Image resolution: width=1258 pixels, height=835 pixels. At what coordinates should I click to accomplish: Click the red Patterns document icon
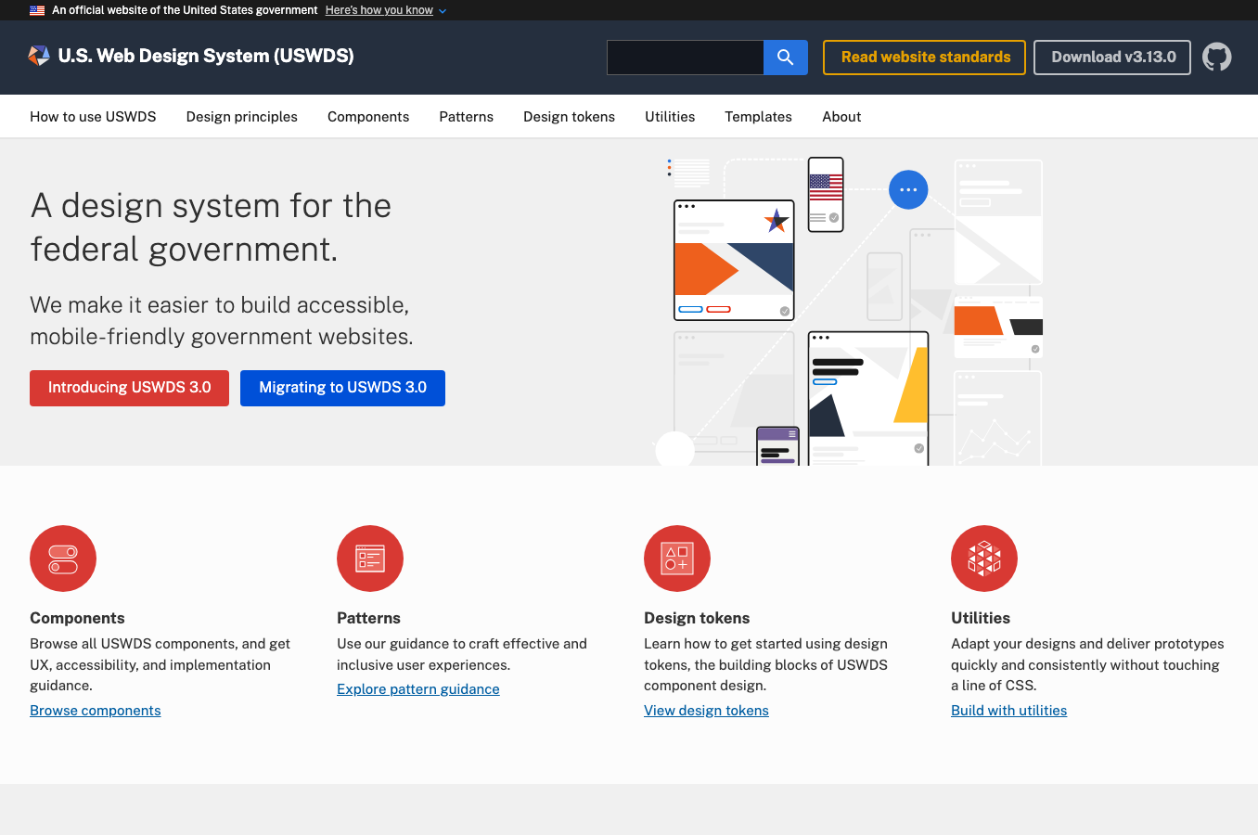click(370, 559)
